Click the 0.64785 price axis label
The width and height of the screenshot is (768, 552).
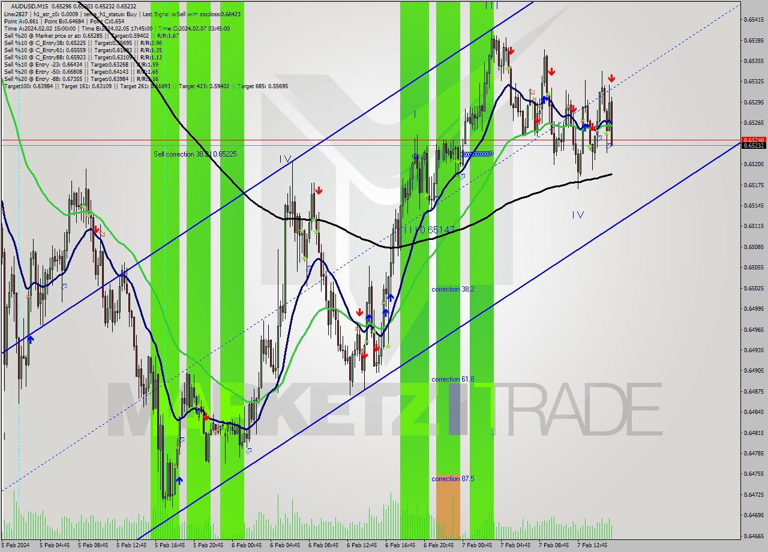pyautogui.click(x=754, y=453)
